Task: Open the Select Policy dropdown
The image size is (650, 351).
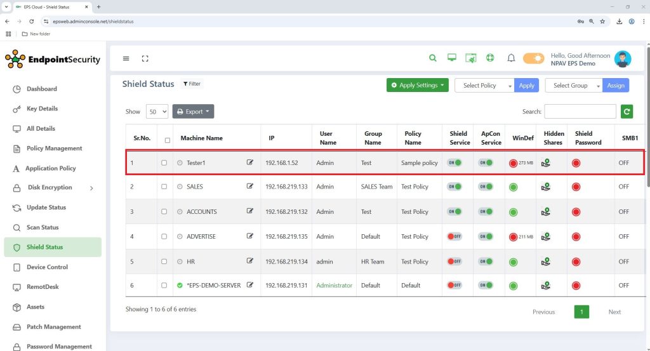Action: coord(484,85)
